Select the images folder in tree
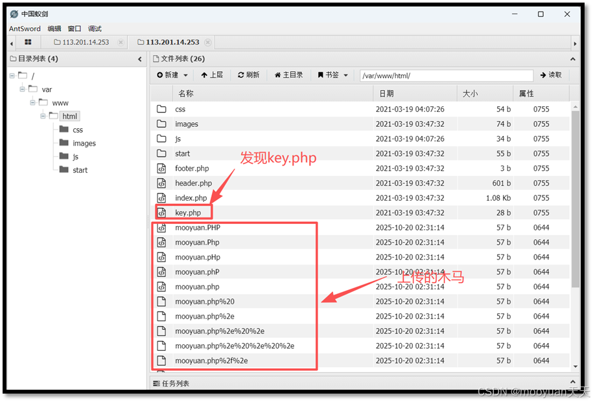Image resolution: width=593 pixels, height=402 pixels. point(84,144)
